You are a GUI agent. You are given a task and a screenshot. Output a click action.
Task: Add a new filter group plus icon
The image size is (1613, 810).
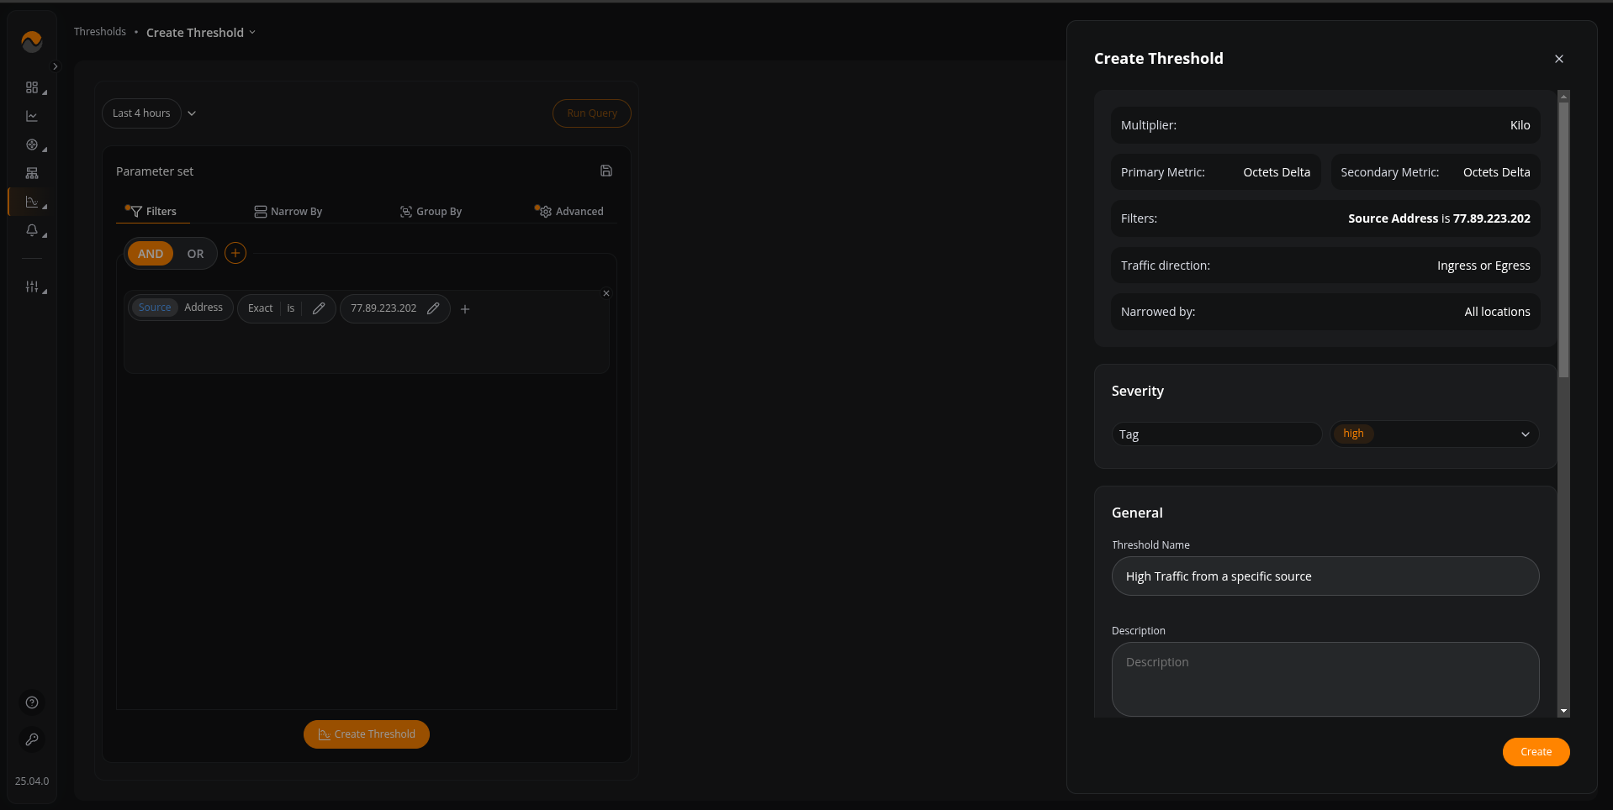(235, 253)
